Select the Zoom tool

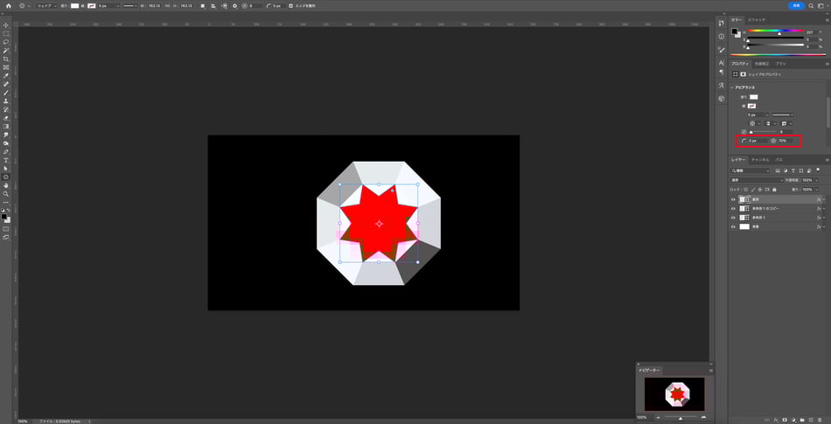[x=6, y=194]
